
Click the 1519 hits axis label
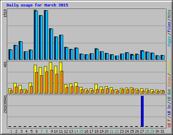click(x=5, y=13)
